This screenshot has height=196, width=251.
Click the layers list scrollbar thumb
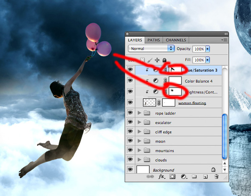coord(225,136)
